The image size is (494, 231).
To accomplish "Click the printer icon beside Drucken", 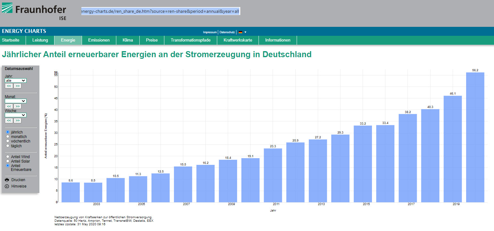I will coord(7,180).
